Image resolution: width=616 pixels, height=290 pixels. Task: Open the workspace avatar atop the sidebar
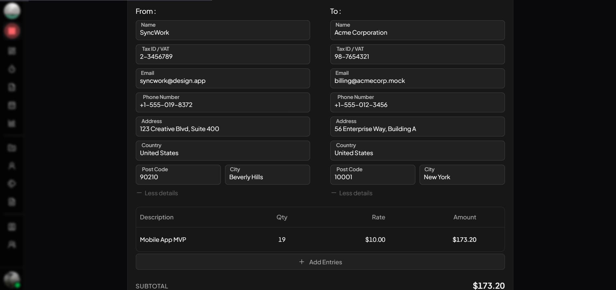[x=12, y=11]
